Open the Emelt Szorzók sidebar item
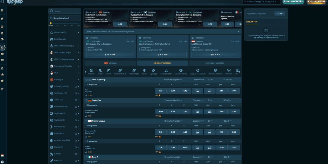This screenshot has width=328, height=164. point(65,39)
